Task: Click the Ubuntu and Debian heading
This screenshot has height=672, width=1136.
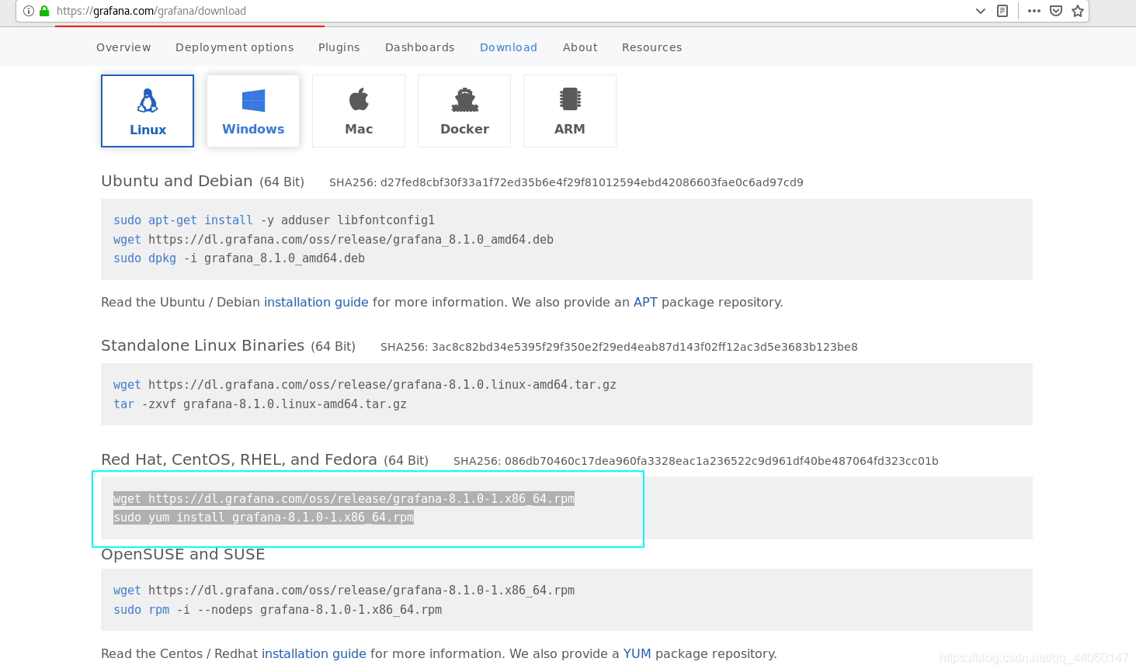Action: 177,181
